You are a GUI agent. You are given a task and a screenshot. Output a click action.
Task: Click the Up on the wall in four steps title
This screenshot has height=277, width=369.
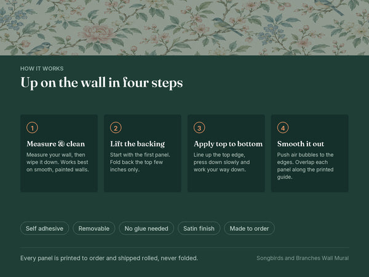(x=101, y=82)
